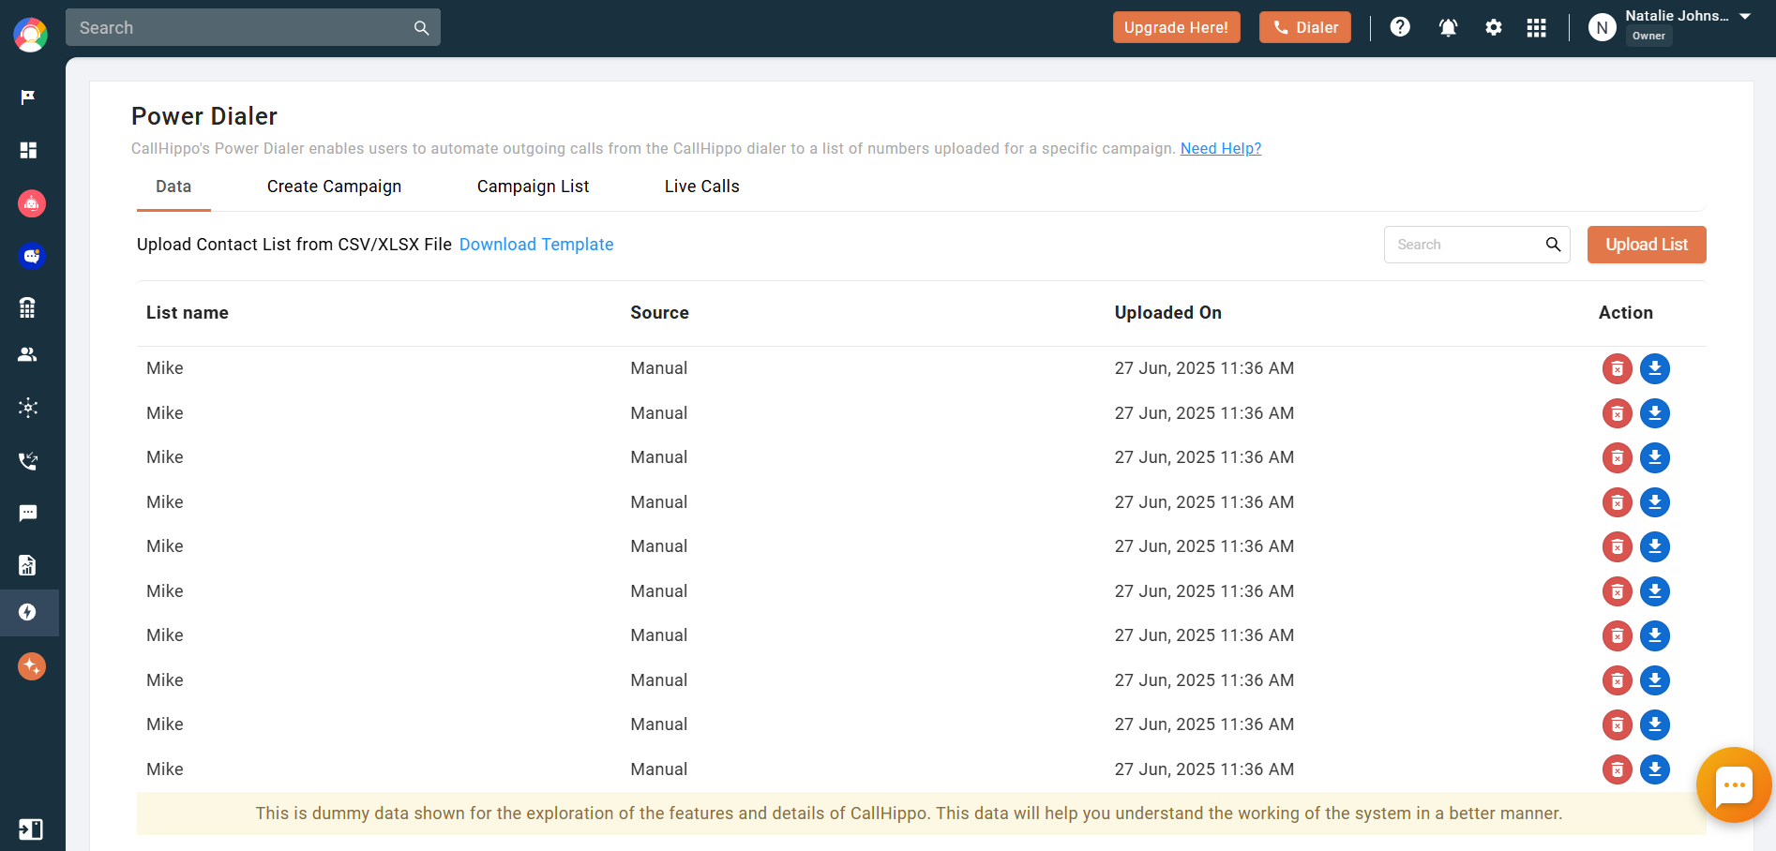Screen dimensions: 1776x851
Task: Click the Owner role badge
Action: pyautogui.click(x=1648, y=37)
